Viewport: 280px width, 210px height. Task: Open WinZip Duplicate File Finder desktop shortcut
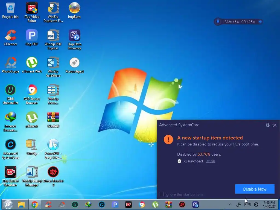click(x=53, y=12)
